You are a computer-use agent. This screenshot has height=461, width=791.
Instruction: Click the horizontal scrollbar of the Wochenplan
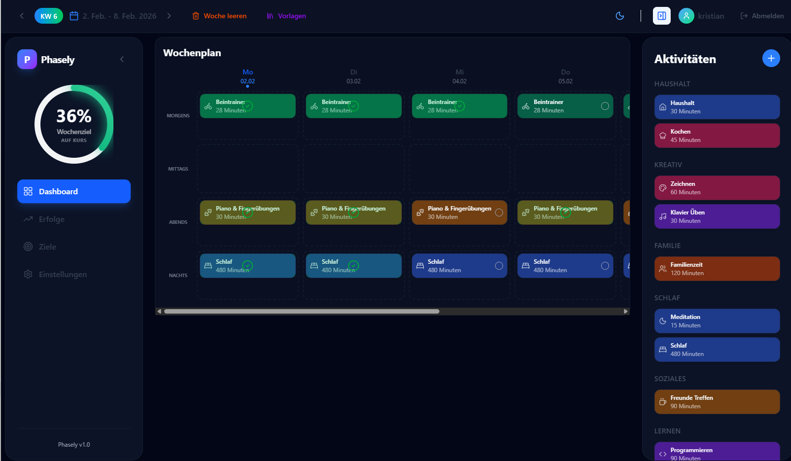coord(301,311)
